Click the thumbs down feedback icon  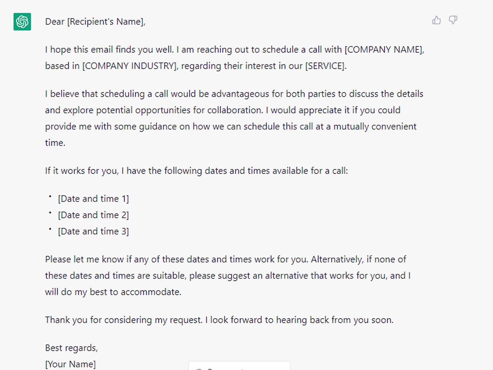pos(453,20)
